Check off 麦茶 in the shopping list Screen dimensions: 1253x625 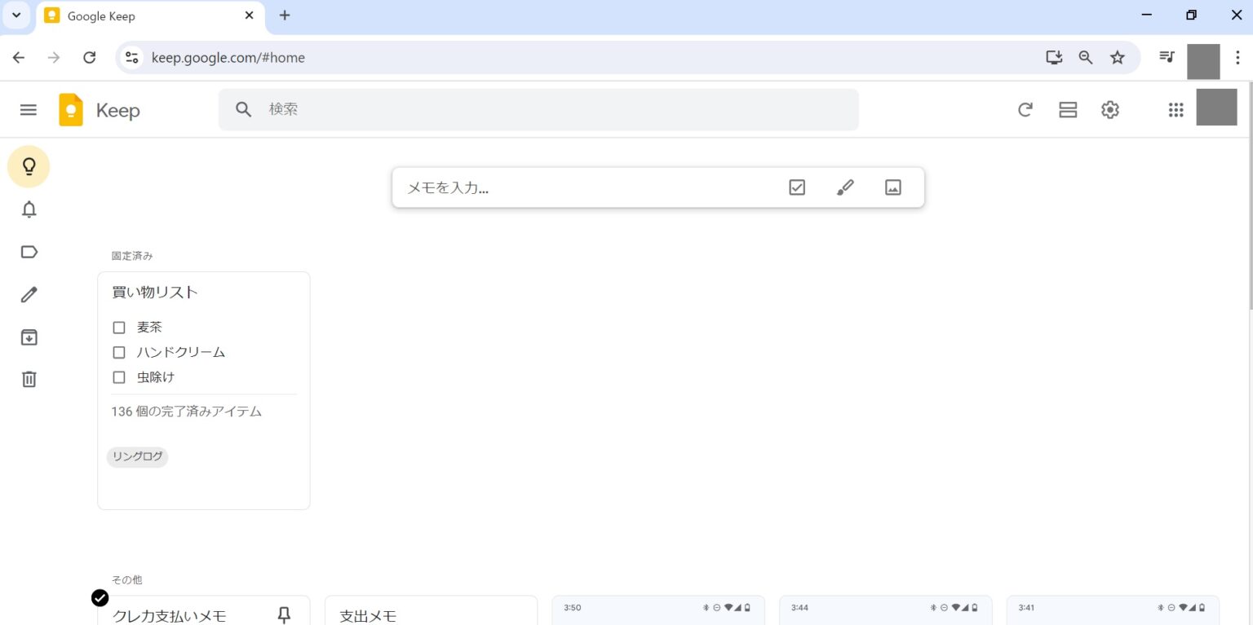pyautogui.click(x=118, y=327)
